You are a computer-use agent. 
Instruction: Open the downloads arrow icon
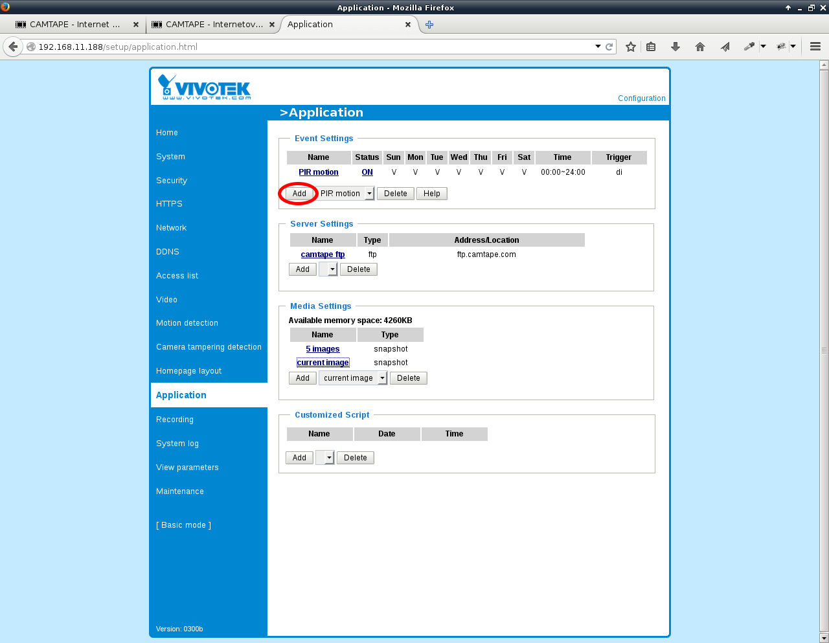coord(676,47)
